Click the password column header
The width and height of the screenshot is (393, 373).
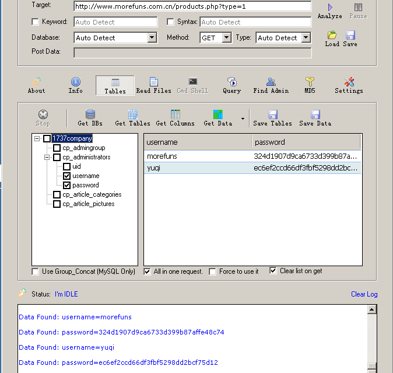306,142
